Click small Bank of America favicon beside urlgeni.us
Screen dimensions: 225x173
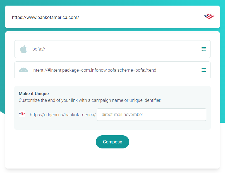tap(22, 114)
